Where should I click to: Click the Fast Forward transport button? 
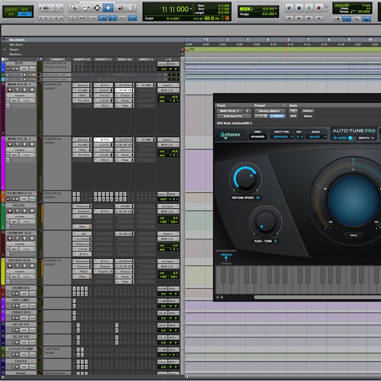click(309, 18)
